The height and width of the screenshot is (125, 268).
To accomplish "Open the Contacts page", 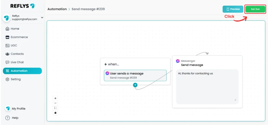I will click(x=22, y=54).
